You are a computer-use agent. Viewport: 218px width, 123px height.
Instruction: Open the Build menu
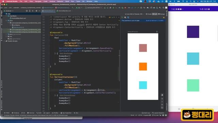[x=67, y=1]
